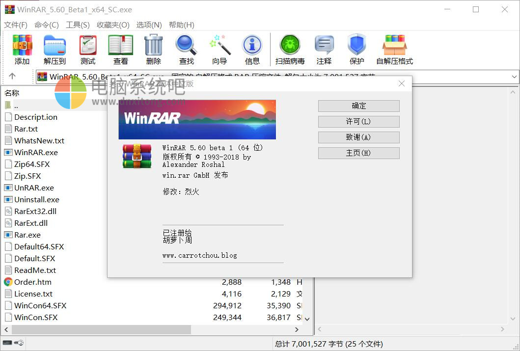Select the ReadMe.txt file
This screenshot has height=351, width=520.
(x=35, y=270)
